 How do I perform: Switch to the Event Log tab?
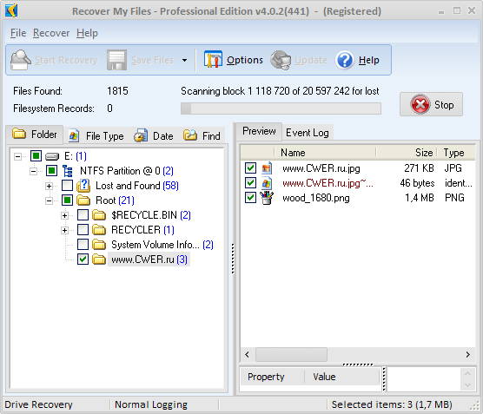[308, 133]
